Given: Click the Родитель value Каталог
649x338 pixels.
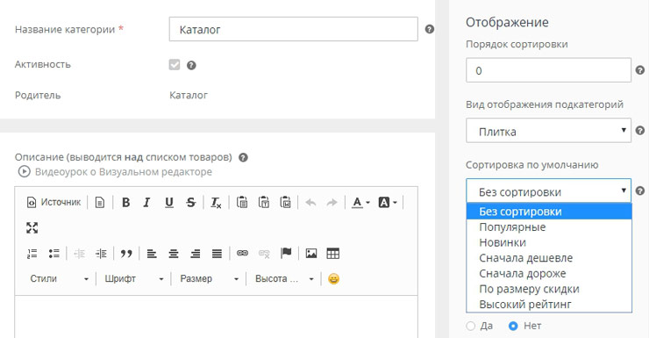Looking at the screenshot, I should (189, 96).
